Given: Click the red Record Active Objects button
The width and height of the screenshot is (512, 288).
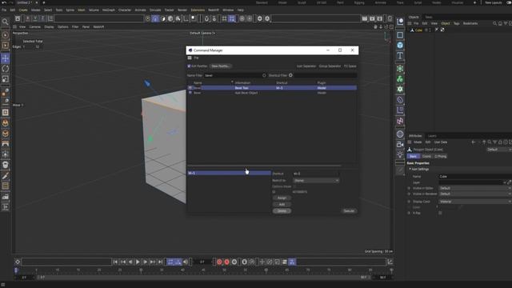Looking at the screenshot, I should [x=219, y=262].
